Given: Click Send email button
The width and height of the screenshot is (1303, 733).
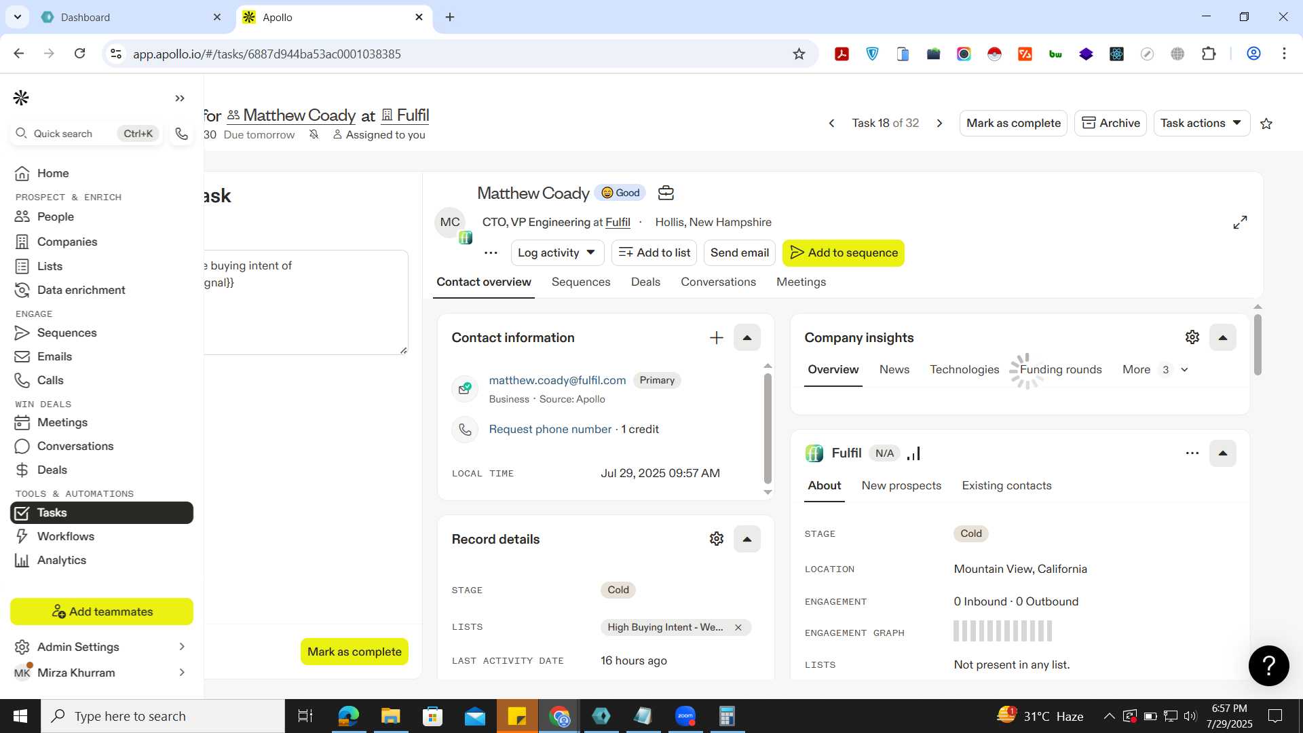Looking at the screenshot, I should point(740,253).
